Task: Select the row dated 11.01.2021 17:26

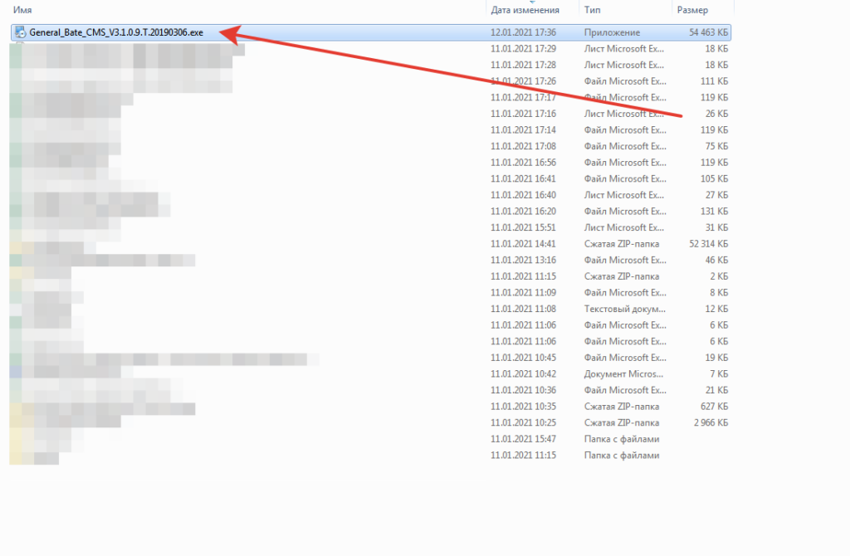Action: tap(370, 81)
